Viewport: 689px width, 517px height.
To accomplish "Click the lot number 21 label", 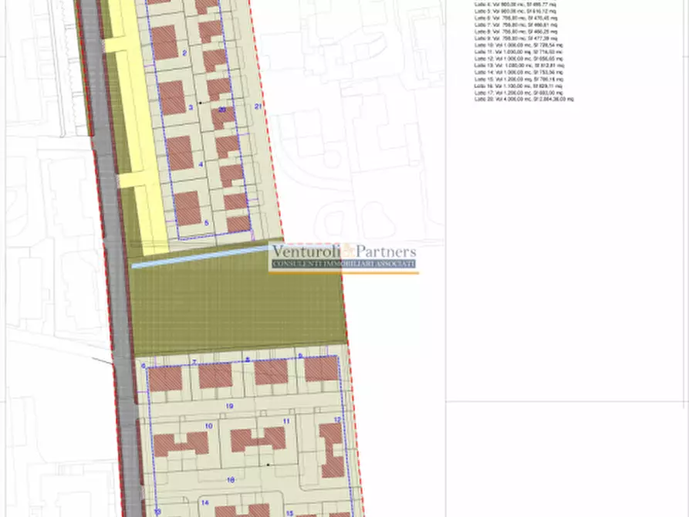I will coord(258,106).
